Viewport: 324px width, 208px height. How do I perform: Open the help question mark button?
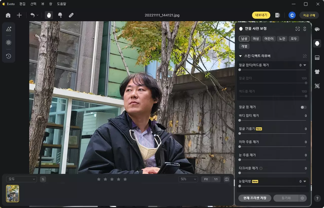(317, 198)
